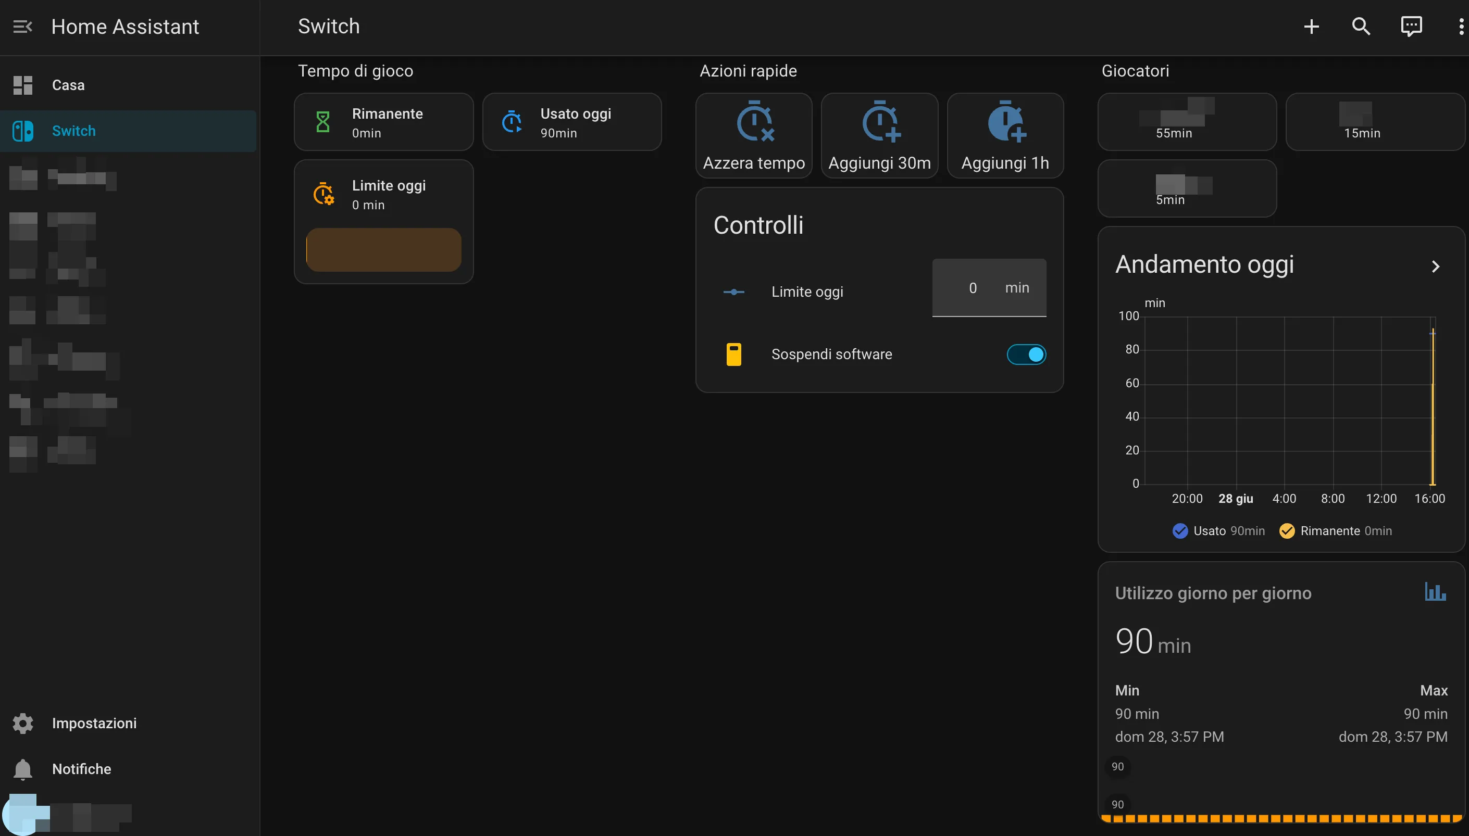
Task: Expand Andamento oggi with the chevron arrow
Action: 1435,267
